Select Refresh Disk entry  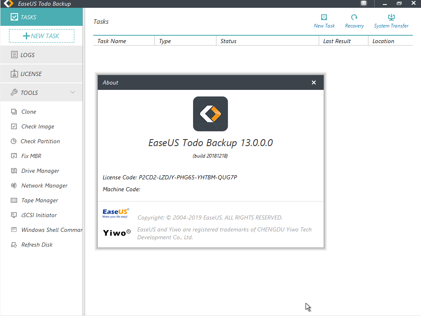(37, 245)
